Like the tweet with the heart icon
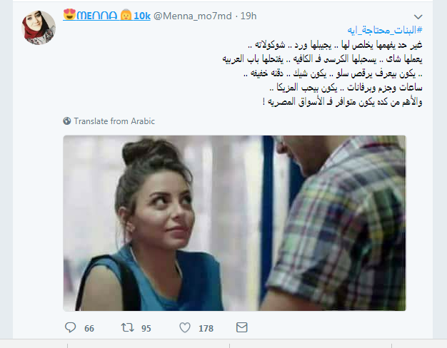447x348 pixels. (x=185, y=327)
